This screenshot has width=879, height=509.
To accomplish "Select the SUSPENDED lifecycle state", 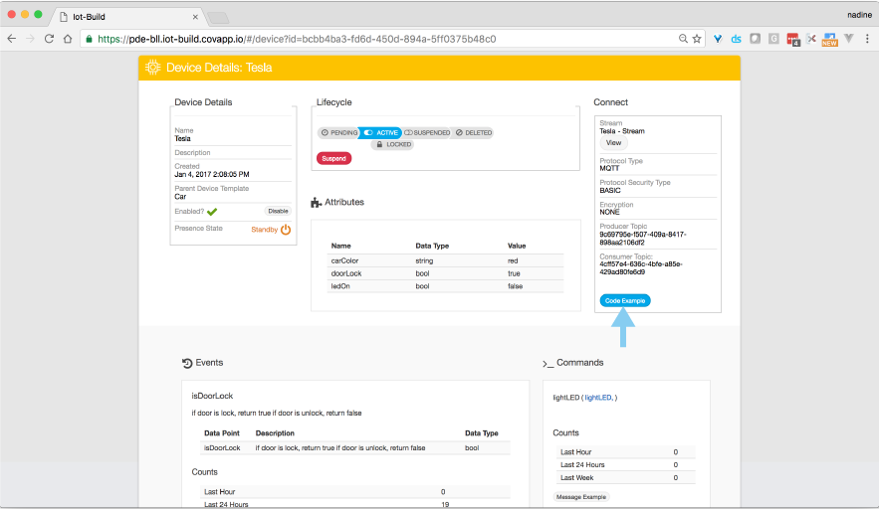I will (x=427, y=132).
